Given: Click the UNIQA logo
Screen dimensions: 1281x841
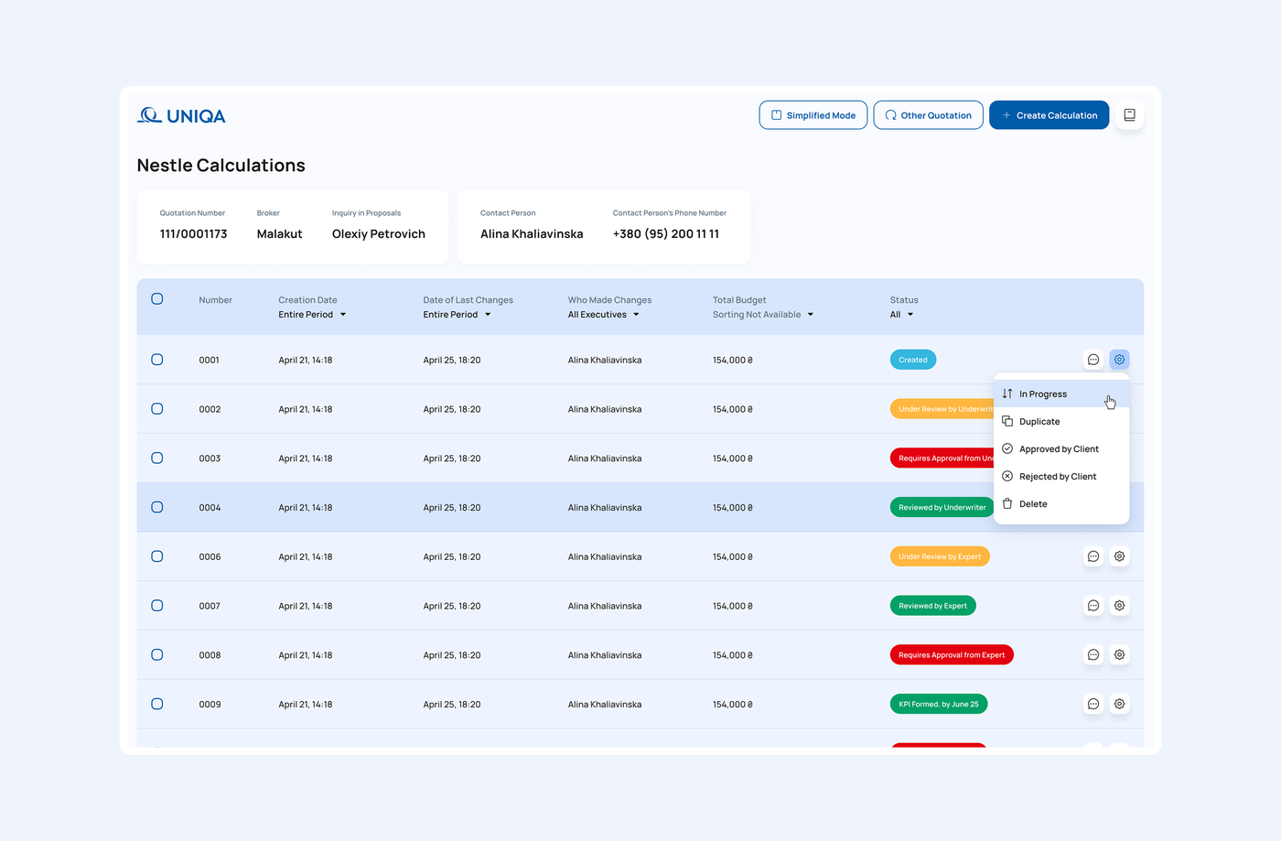Looking at the screenshot, I should pyautogui.click(x=181, y=116).
